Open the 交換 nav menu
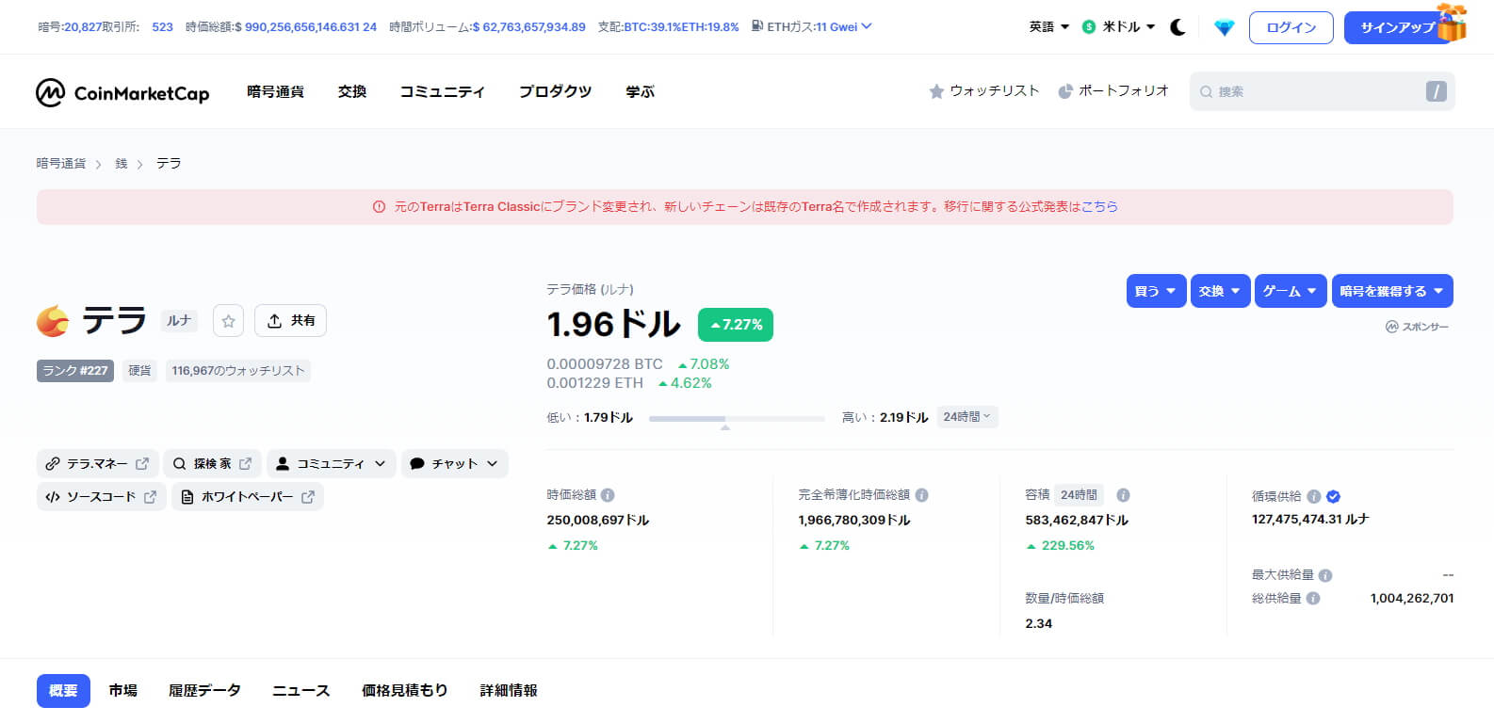 pos(352,92)
